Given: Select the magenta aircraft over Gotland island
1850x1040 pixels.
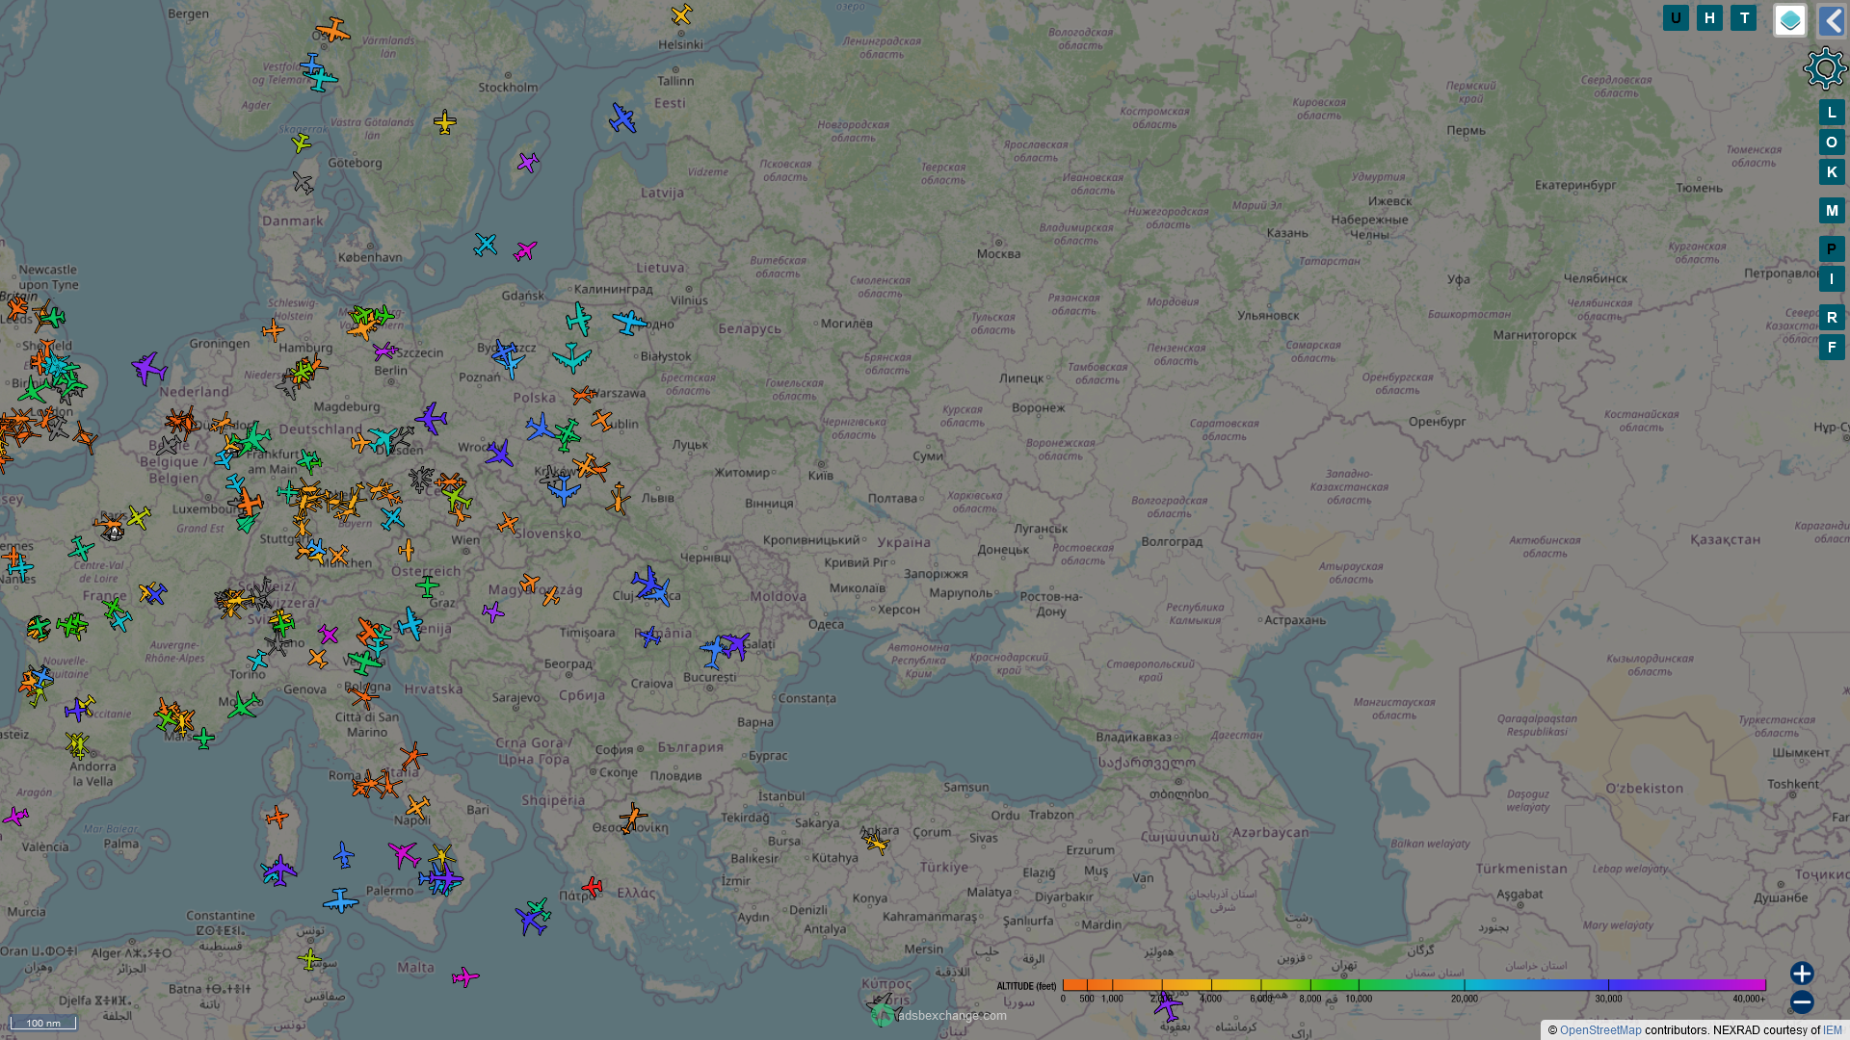Looking at the screenshot, I should [528, 162].
